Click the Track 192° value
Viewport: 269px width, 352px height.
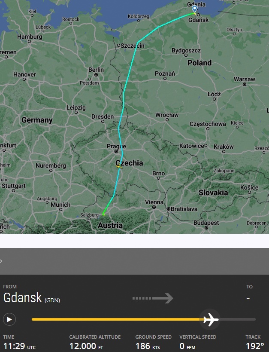pos(254,346)
